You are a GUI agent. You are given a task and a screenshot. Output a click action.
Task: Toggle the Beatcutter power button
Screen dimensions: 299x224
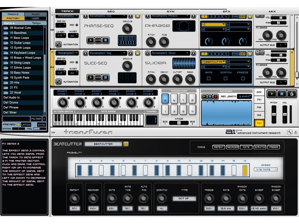pyautogui.click(x=126, y=144)
